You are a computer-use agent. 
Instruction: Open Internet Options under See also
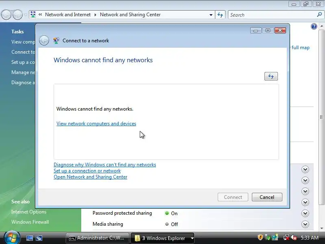pyautogui.click(x=29, y=212)
